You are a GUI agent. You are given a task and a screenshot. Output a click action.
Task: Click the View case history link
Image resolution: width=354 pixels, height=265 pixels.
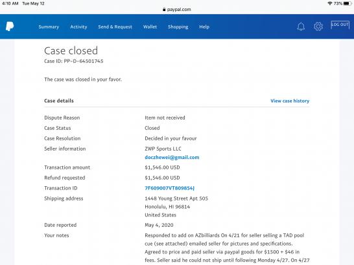point(290,101)
